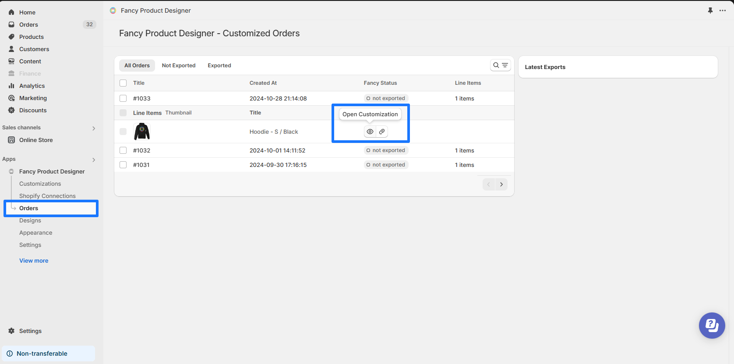
Task: Click the Created At column header
Action: pos(263,83)
